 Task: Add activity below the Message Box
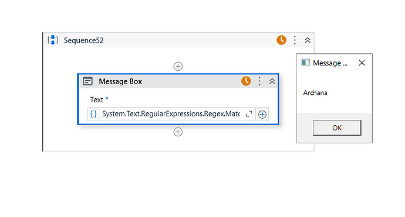click(178, 132)
